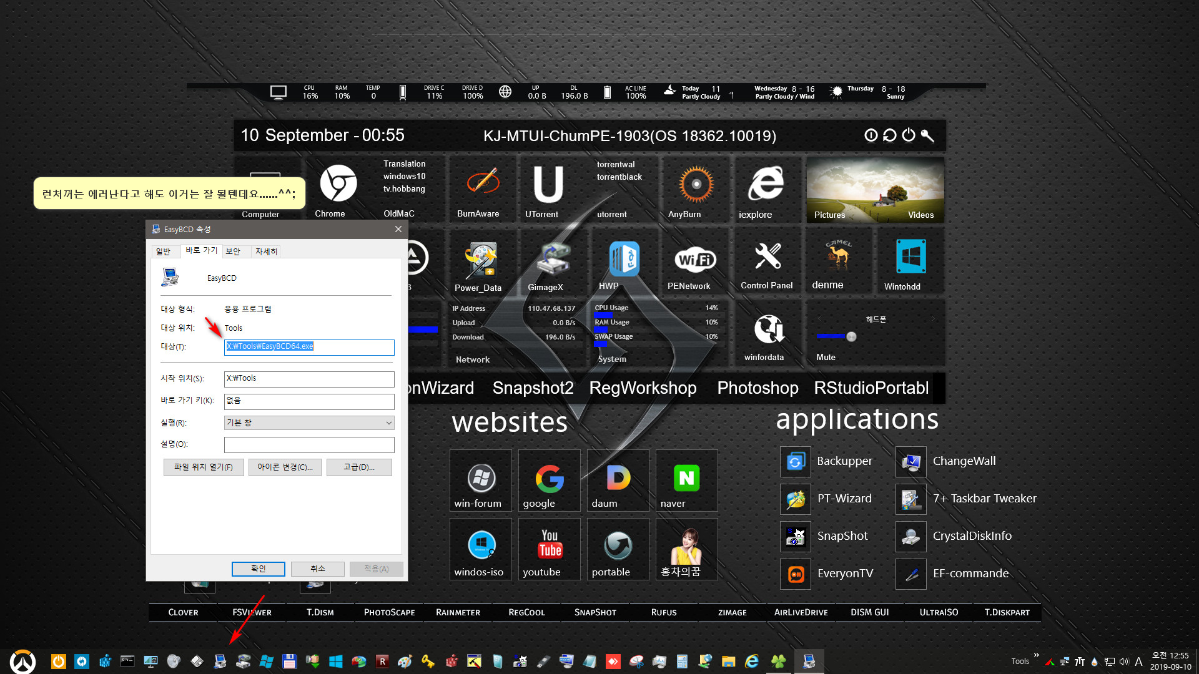
Task: Open Wintohdd Windows icon
Action: tap(911, 256)
